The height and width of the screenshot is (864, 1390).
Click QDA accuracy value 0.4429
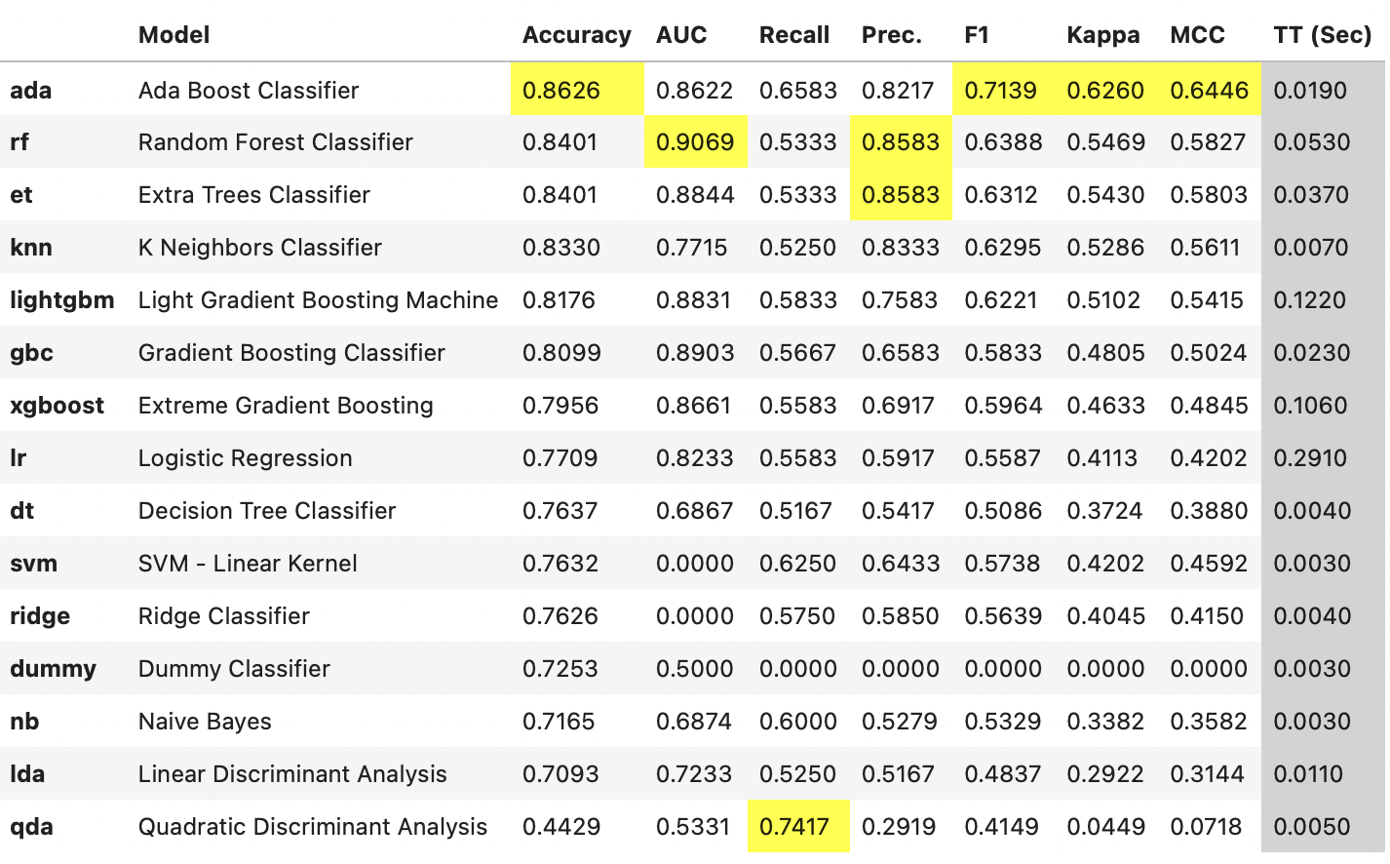(561, 827)
